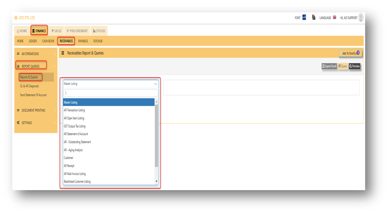This screenshot has height=214, width=389.
Task: Click the AR Operations swap icon
Action: (18, 54)
